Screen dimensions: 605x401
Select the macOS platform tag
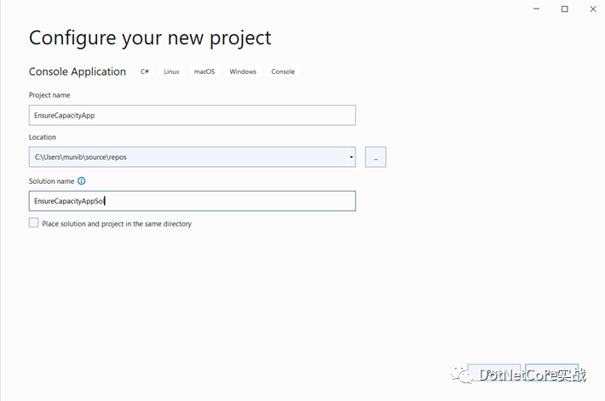205,72
